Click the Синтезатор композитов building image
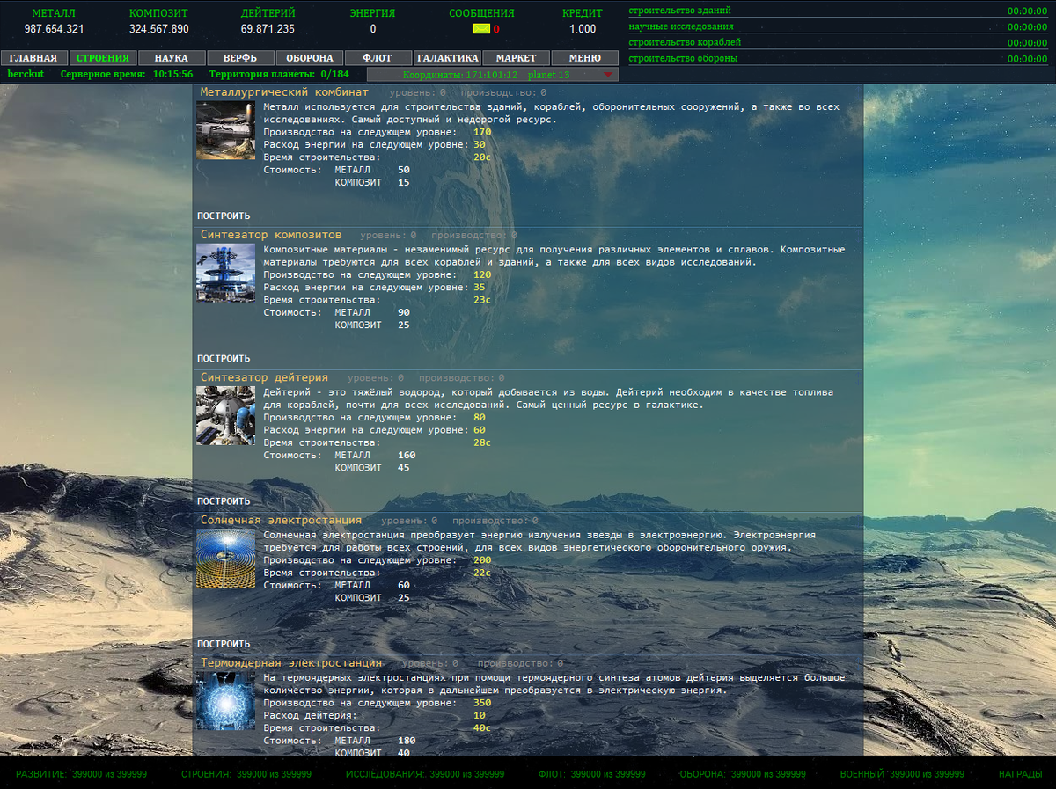 (x=225, y=273)
